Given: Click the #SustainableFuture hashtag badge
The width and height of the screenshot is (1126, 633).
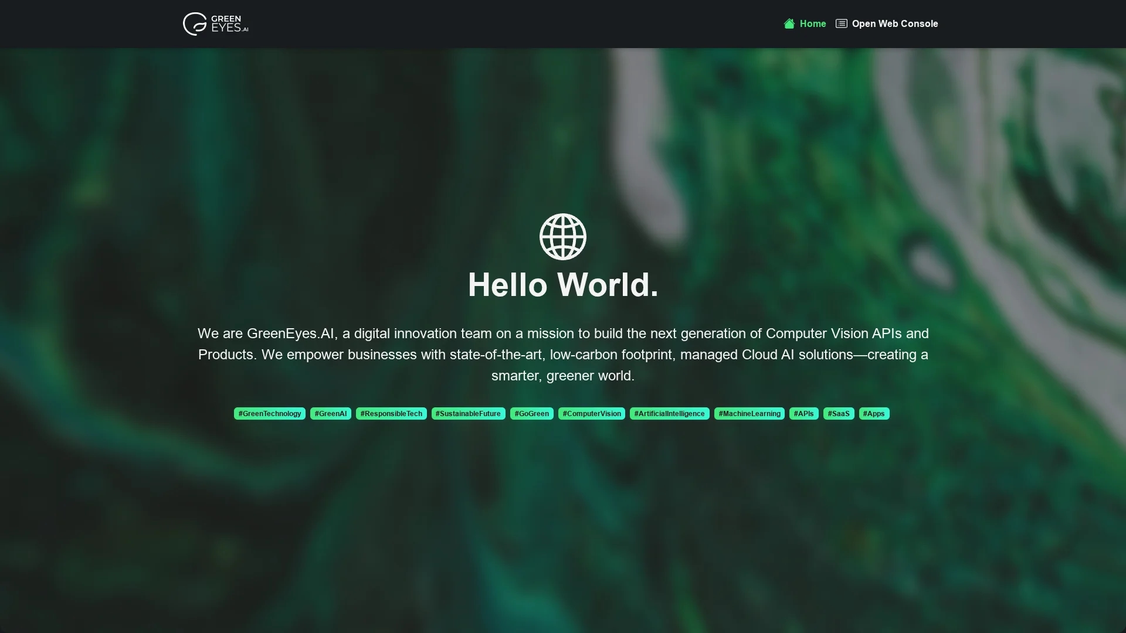Looking at the screenshot, I should 469,414.
